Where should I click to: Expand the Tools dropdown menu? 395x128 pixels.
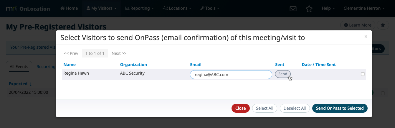[x=209, y=8]
